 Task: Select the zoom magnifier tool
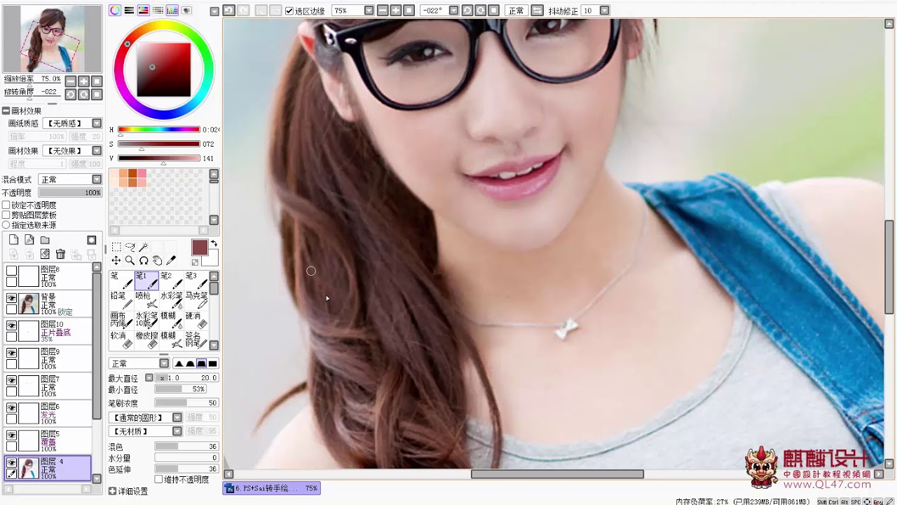coord(130,260)
